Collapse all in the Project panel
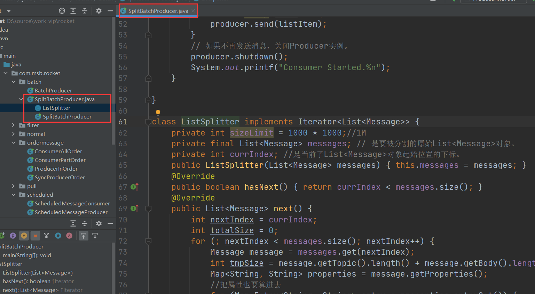Viewport: 535px width, 294px height. coord(85,11)
